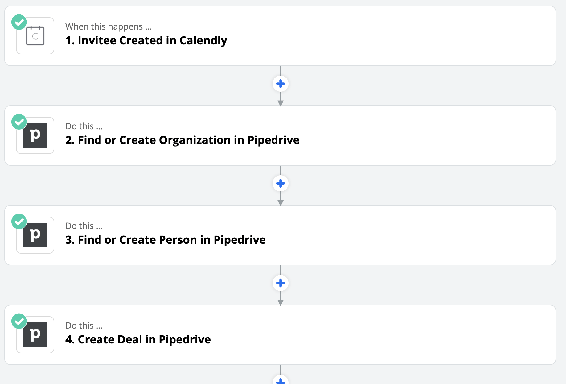Click the Pipedrive icon in Create Deal step

pyautogui.click(x=35, y=335)
